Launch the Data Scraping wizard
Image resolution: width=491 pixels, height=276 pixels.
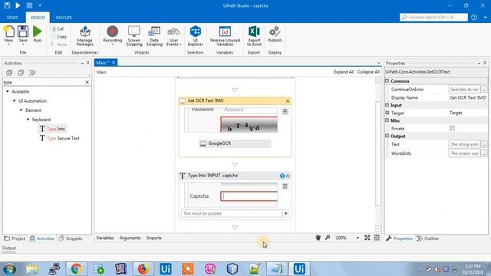click(154, 36)
